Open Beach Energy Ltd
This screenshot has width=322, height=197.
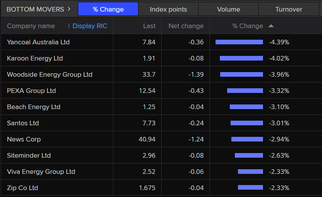[34, 107]
